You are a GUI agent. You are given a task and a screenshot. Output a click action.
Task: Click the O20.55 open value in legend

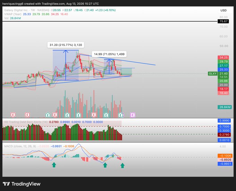click(x=56, y=10)
